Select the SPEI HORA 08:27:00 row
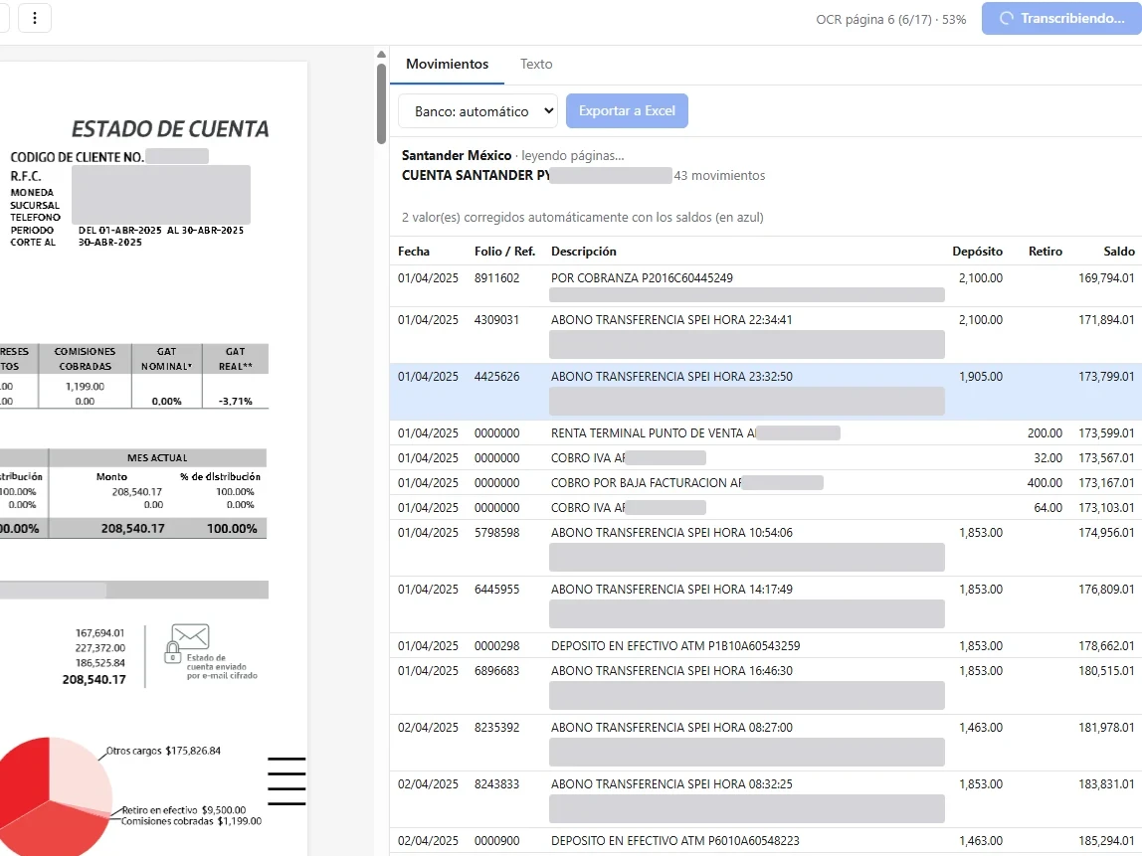Screen dimensions: 1142x856 click(765, 744)
